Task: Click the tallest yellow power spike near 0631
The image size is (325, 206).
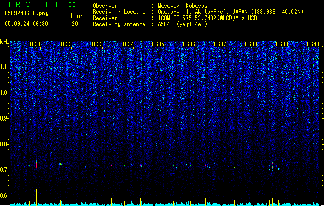Action: pos(36,197)
